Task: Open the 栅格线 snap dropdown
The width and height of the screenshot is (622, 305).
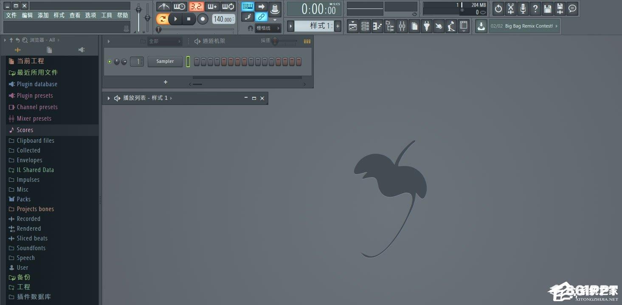Action: tap(268, 28)
